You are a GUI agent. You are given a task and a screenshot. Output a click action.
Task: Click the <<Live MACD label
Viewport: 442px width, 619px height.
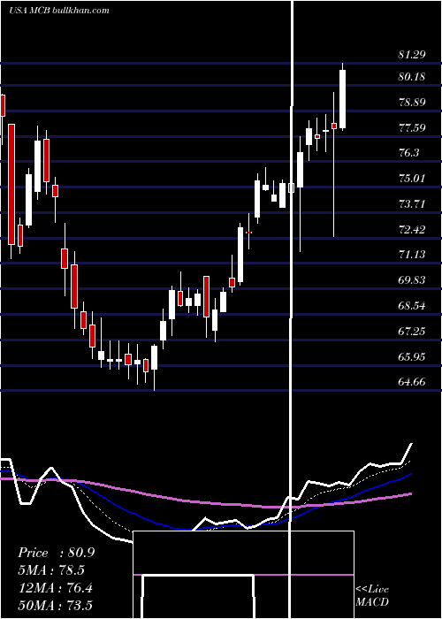(372, 596)
